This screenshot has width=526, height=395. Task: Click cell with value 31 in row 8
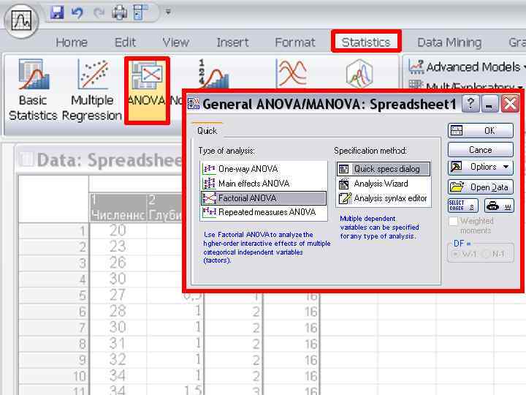pyautogui.click(x=118, y=344)
